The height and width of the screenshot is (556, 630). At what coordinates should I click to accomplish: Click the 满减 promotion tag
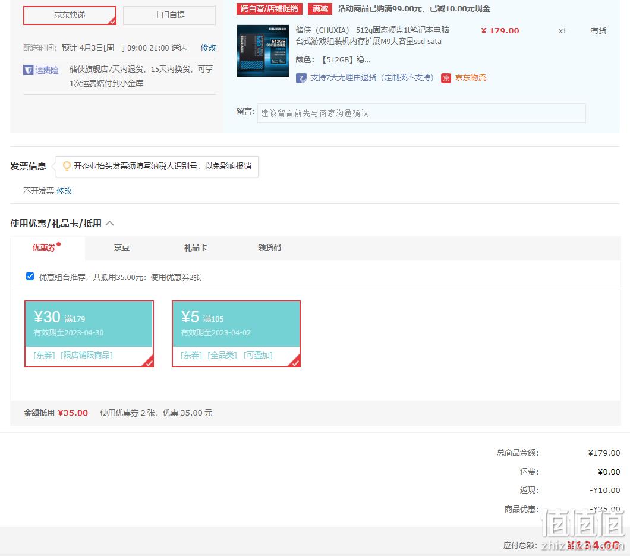click(x=320, y=8)
